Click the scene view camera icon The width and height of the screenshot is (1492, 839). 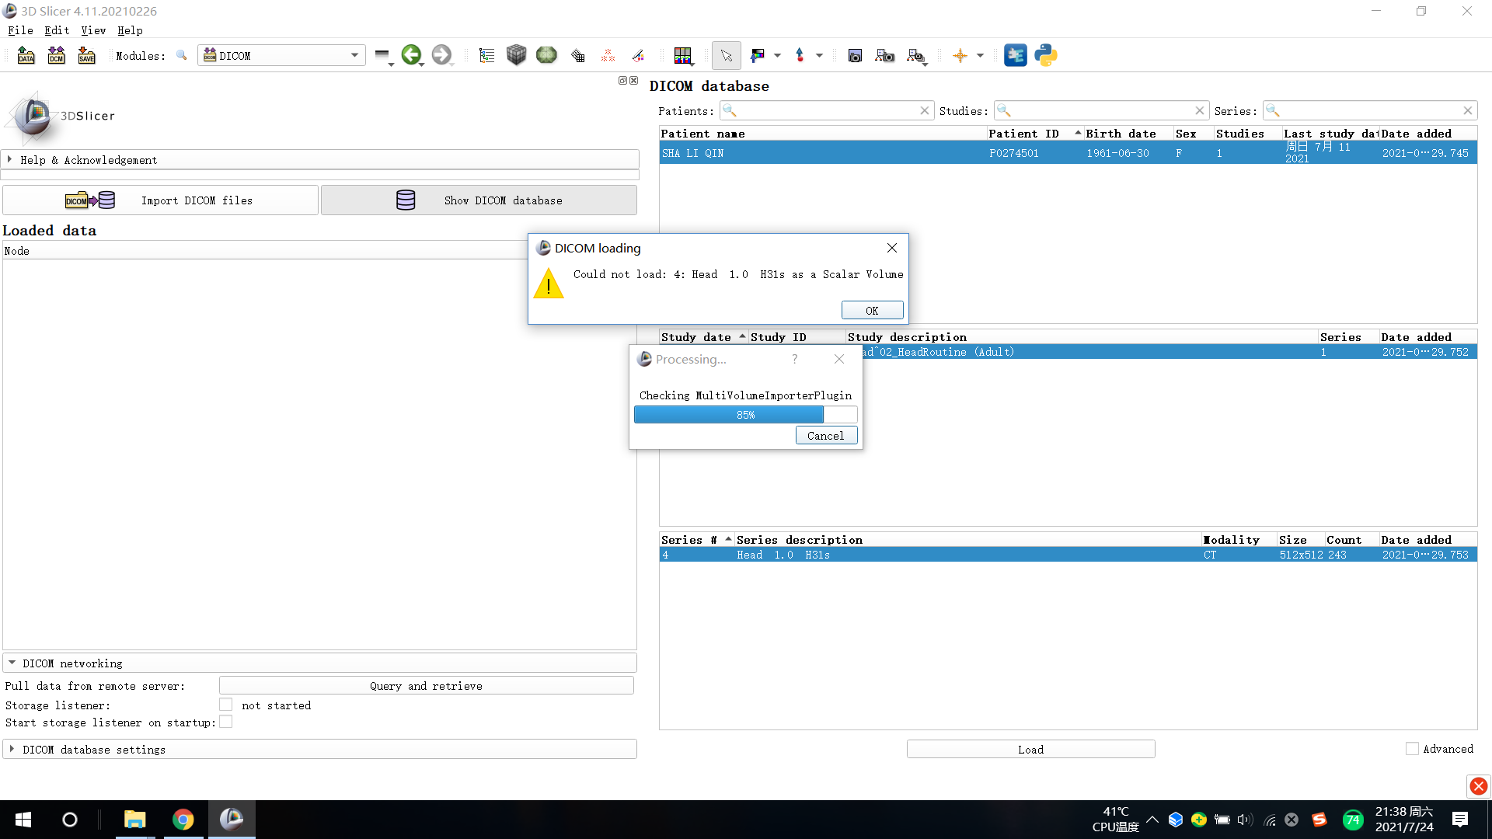(884, 55)
